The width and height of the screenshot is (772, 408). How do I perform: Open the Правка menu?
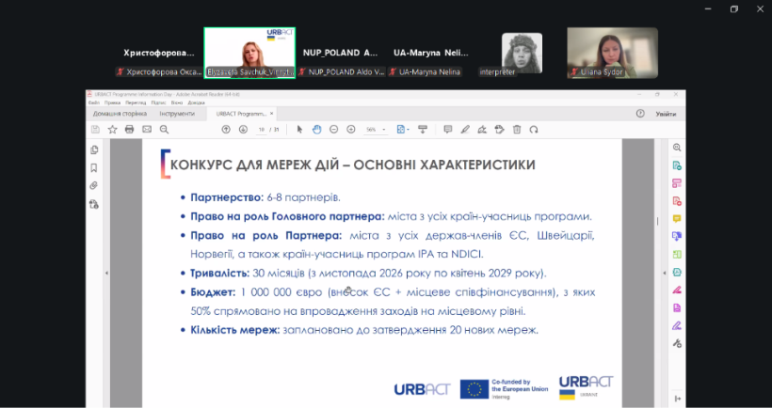click(112, 102)
